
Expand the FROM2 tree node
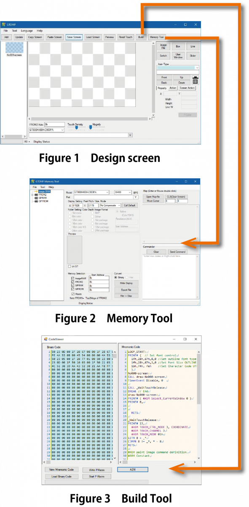pos(33,195)
